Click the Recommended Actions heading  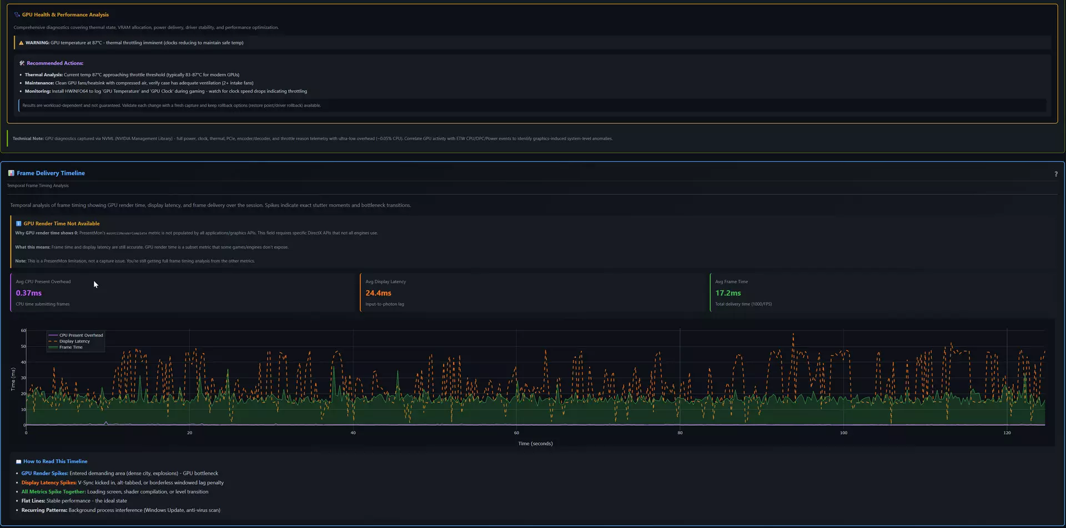pos(55,63)
